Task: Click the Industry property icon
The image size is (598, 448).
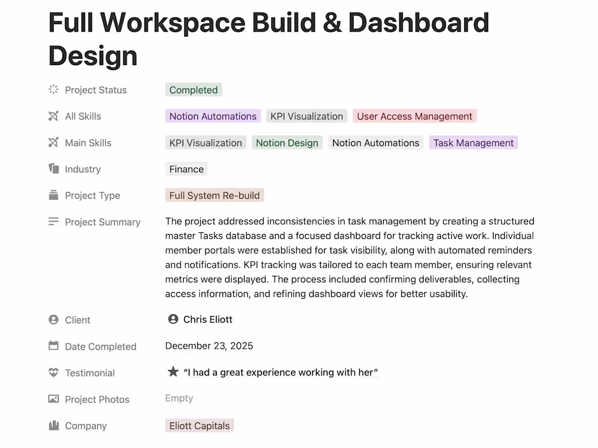Action: [x=53, y=169]
